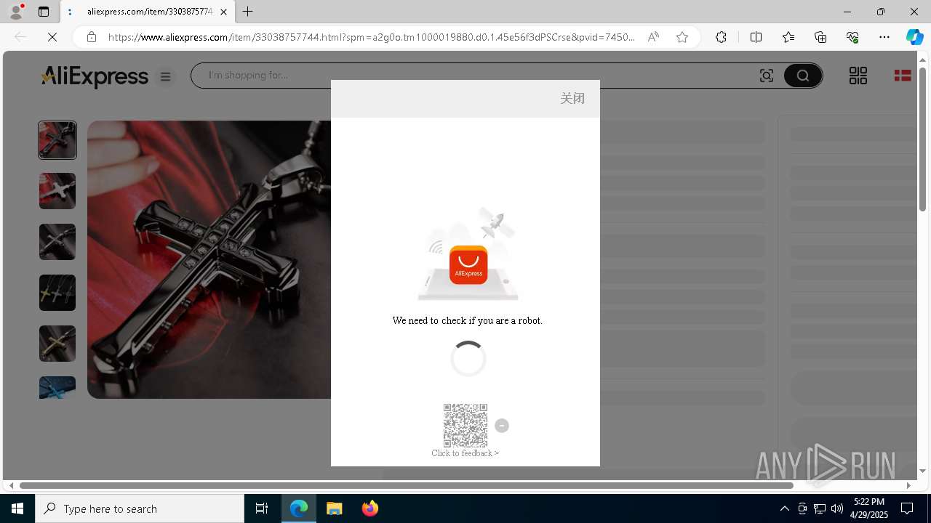Select the QR code in the dialog
The height and width of the screenshot is (523, 931).
point(465,426)
